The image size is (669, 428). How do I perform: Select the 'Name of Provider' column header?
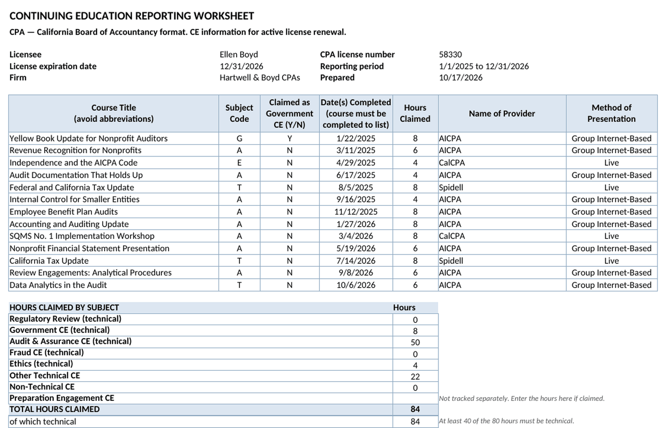pos(502,113)
